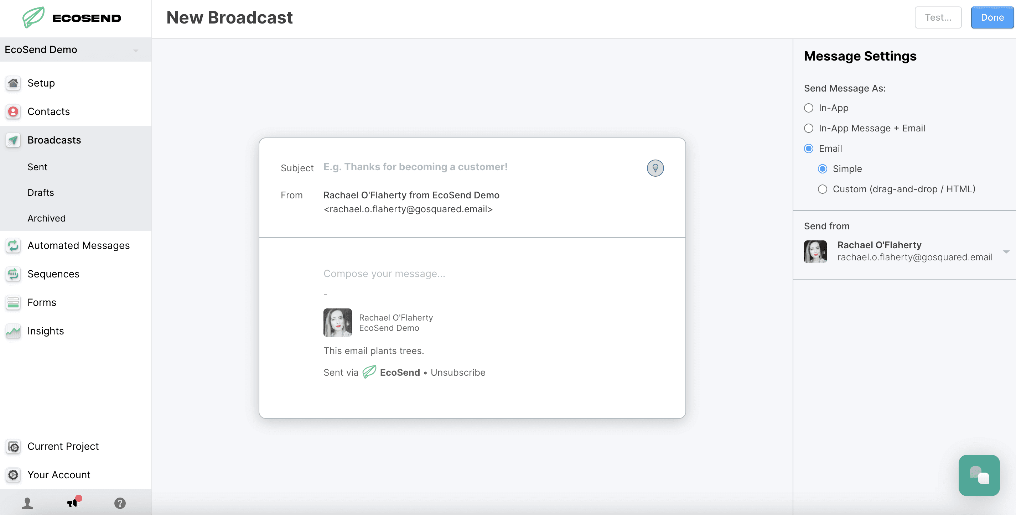
Task: Go to Archived broadcasts
Action: pyautogui.click(x=47, y=218)
